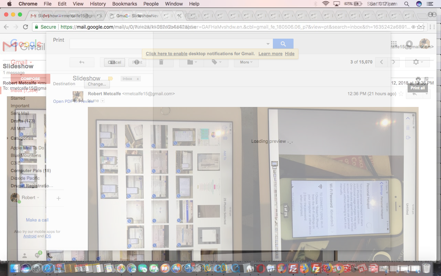Click the Change... destination button
The height and width of the screenshot is (276, 441).
(x=97, y=84)
